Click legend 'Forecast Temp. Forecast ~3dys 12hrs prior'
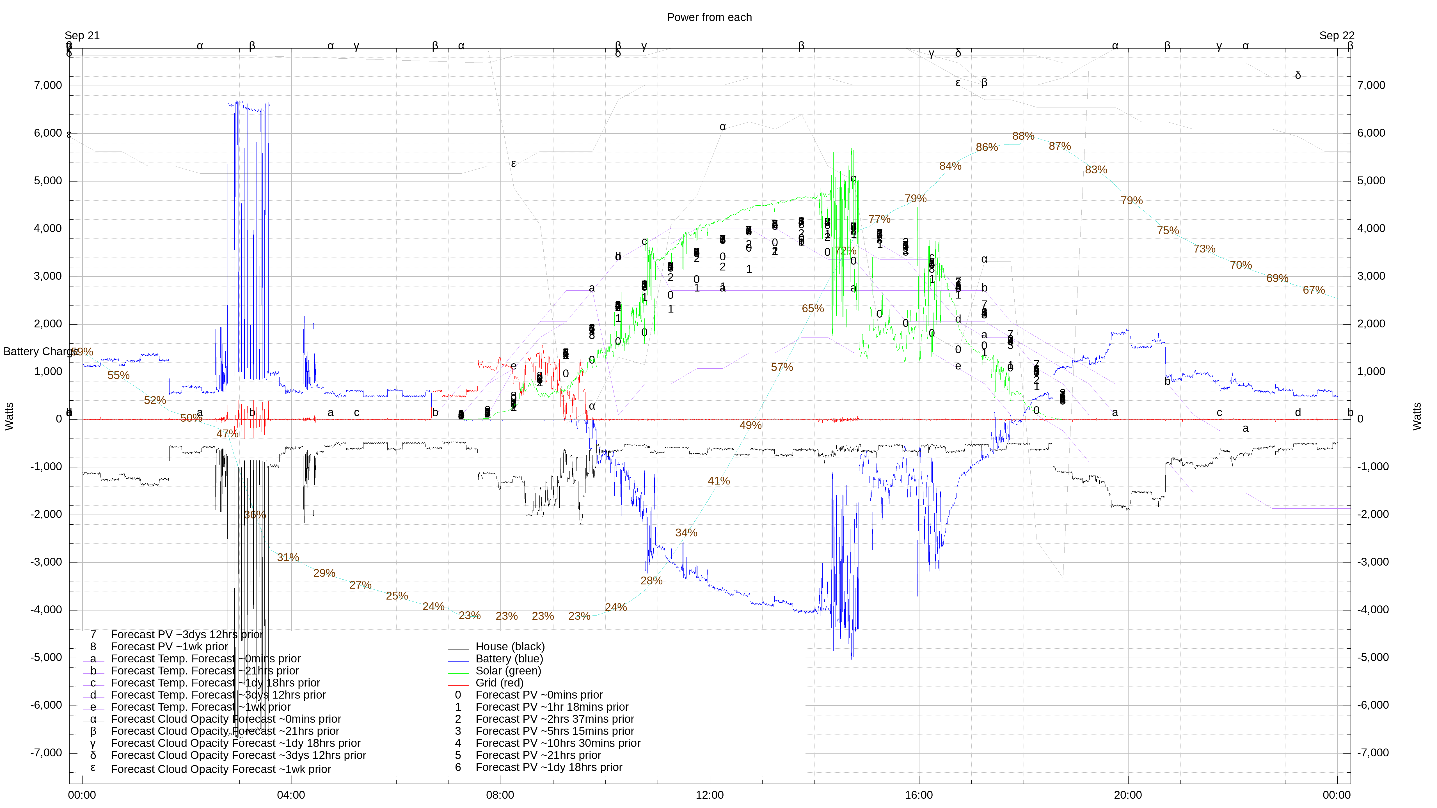Viewport: 1437px width, 808px height. coord(218,695)
